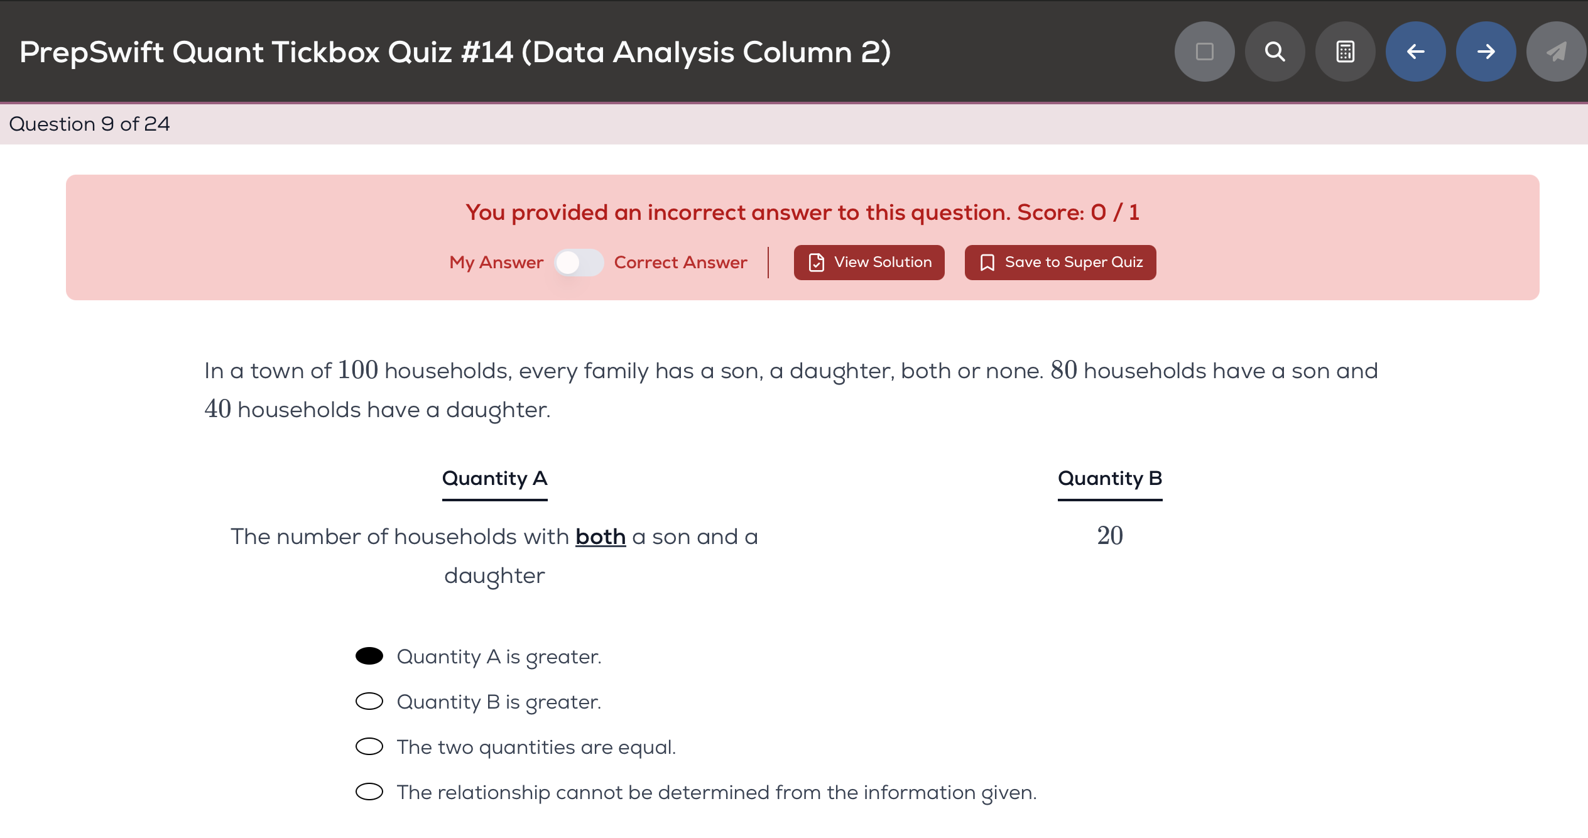The image size is (1588, 838).
Task: Open the whiteboard scratchpad icon
Action: click(x=1204, y=52)
